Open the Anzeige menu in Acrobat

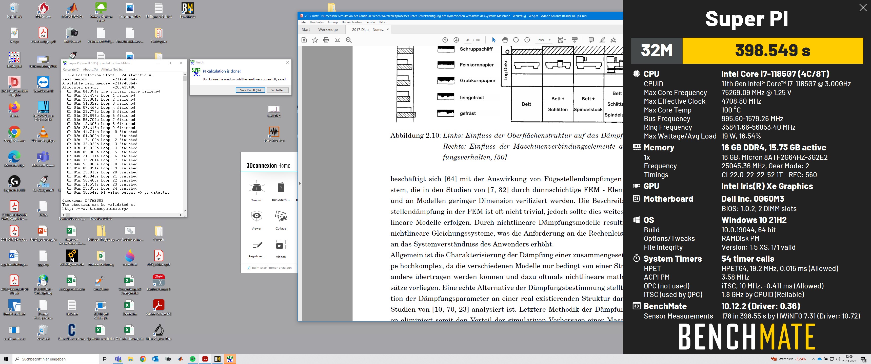coord(333,22)
